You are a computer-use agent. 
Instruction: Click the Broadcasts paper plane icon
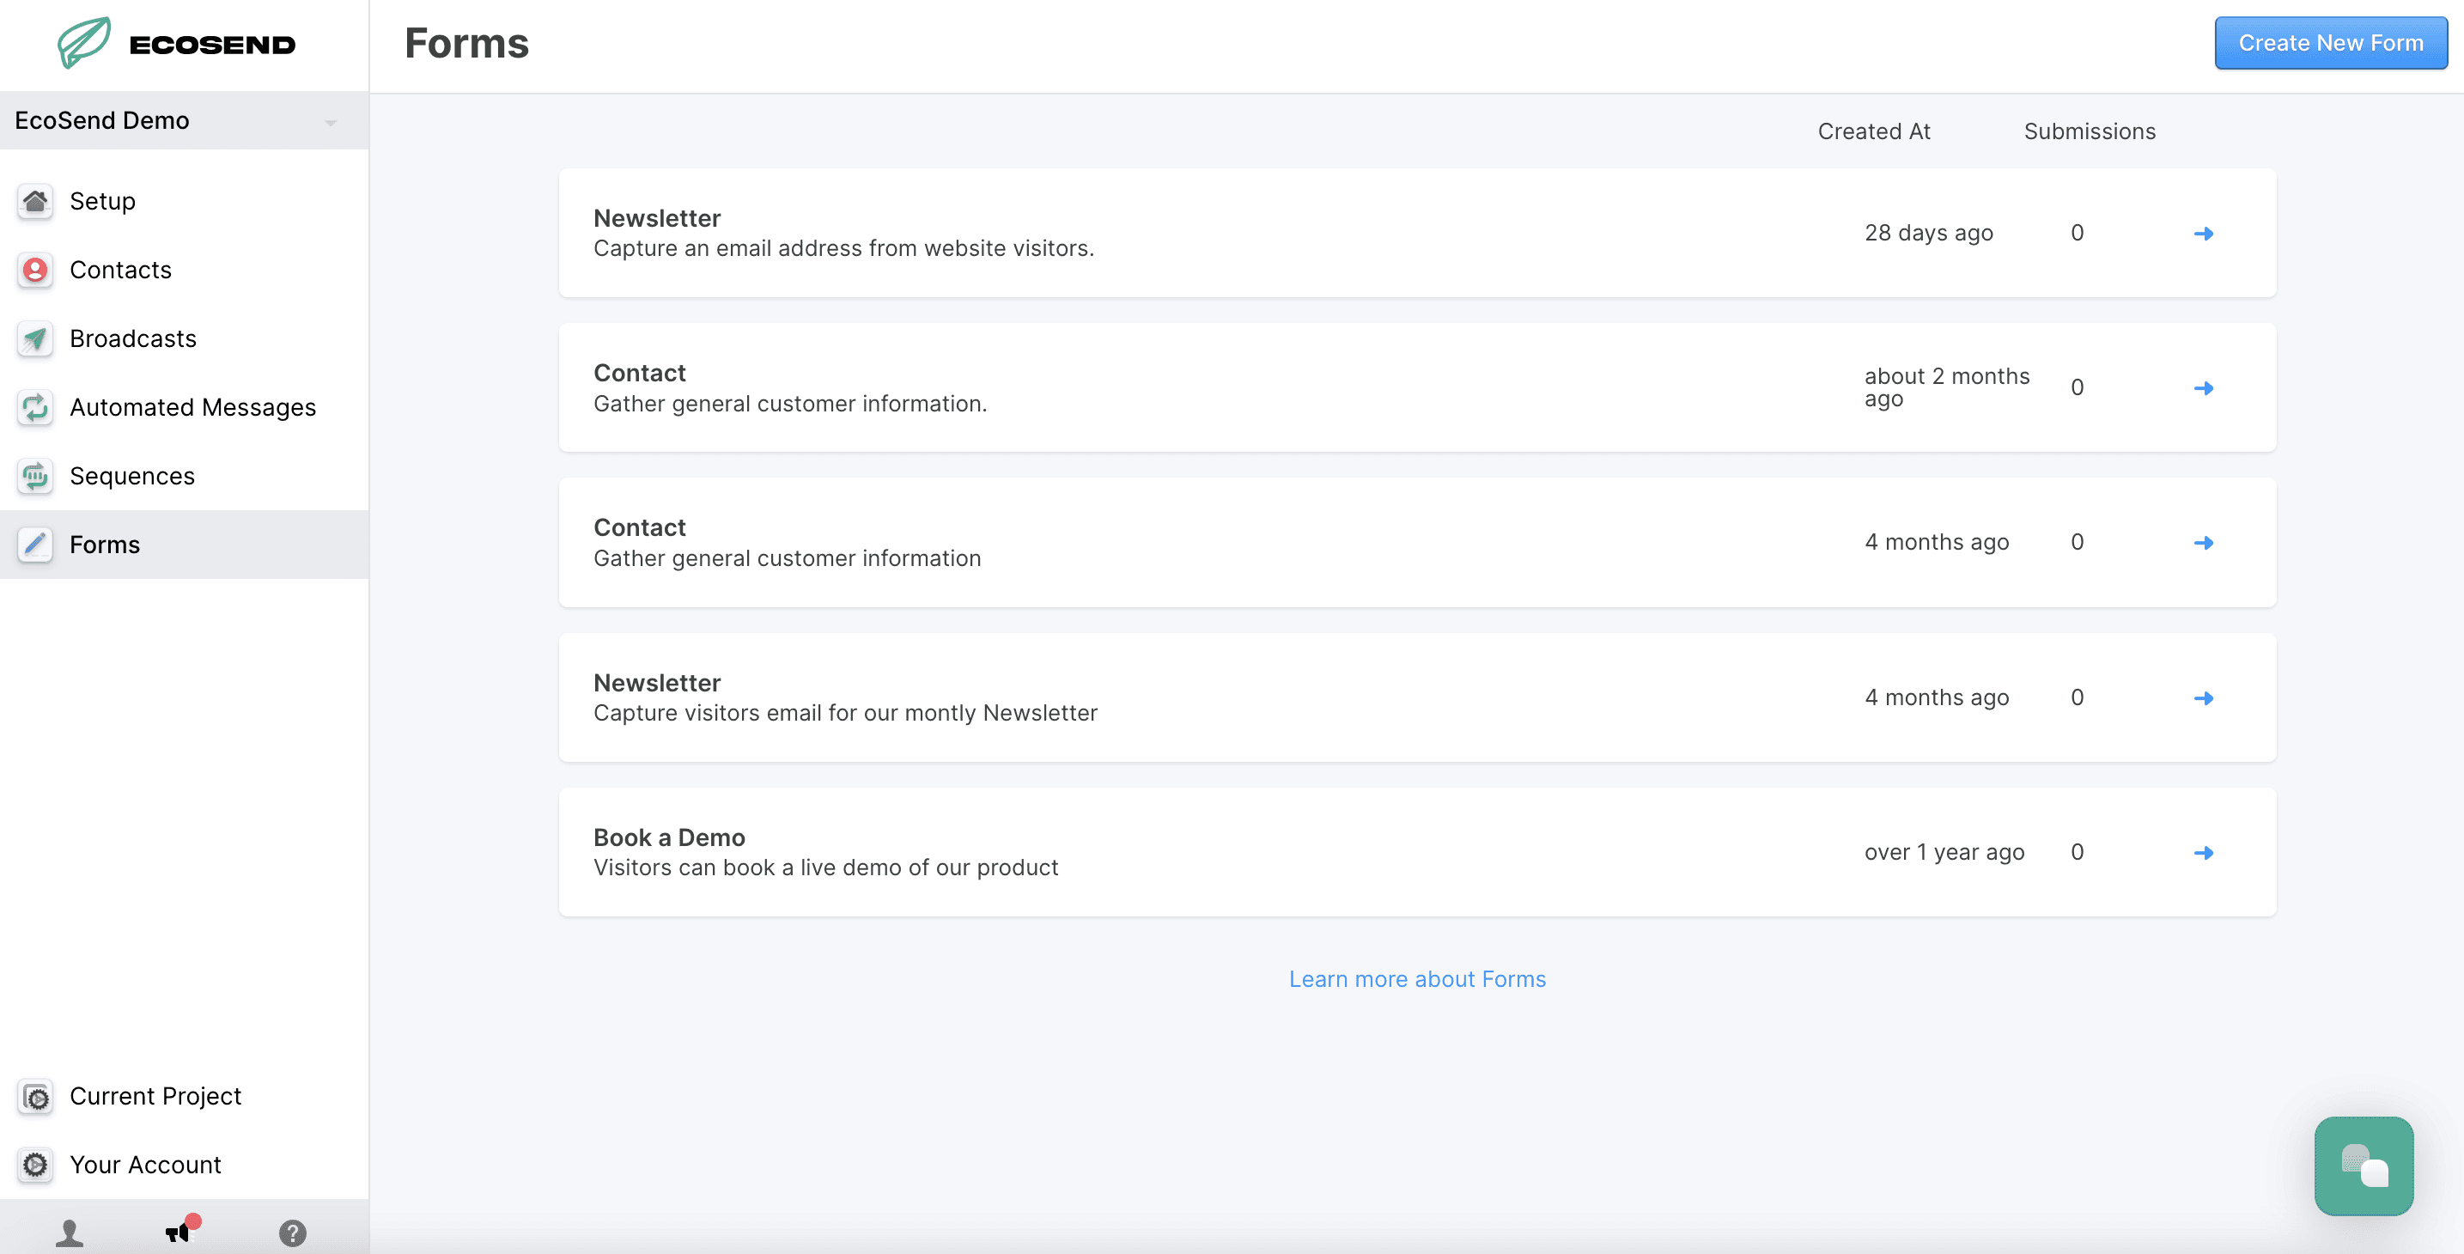click(x=35, y=338)
